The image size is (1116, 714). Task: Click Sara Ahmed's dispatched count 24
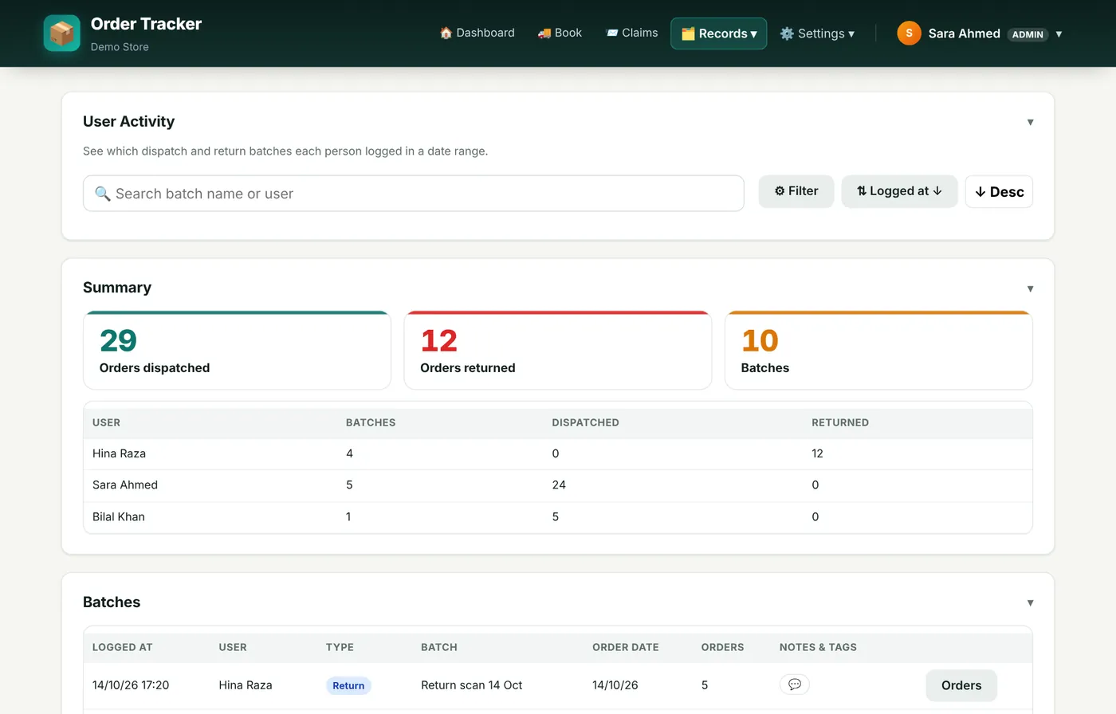coord(559,485)
